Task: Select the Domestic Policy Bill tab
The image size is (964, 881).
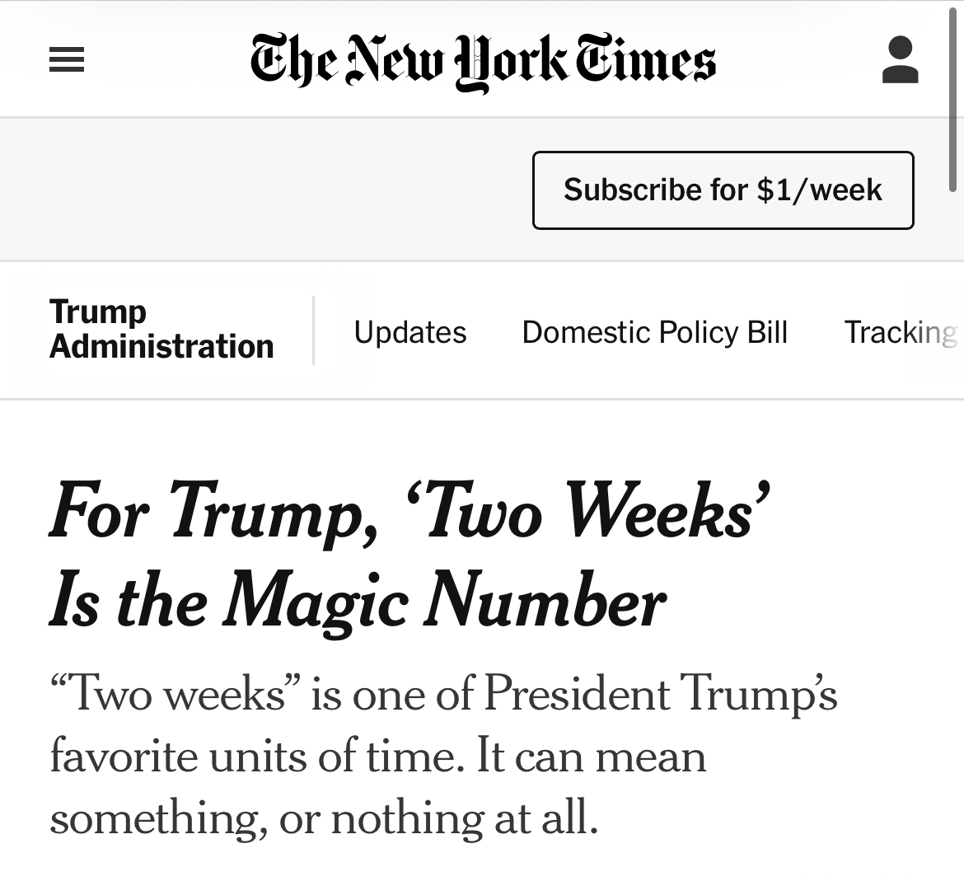Action: pos(655,332)
